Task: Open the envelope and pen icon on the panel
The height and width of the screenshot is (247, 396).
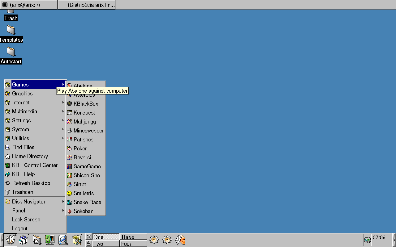Action: click(180, 240)
